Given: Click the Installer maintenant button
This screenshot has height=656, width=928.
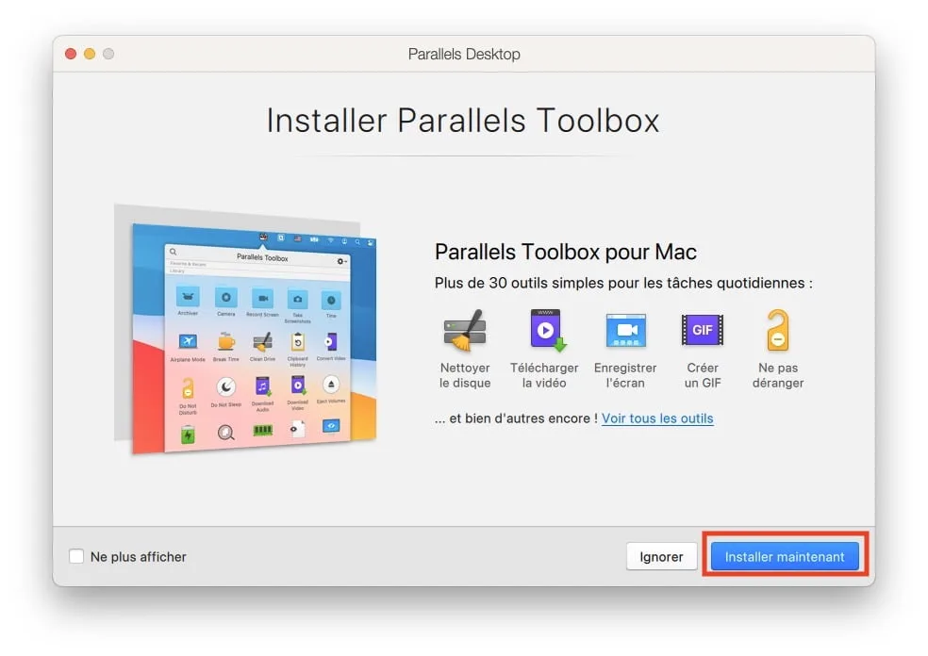Looking at the screenshot, I should pos(785,556).
